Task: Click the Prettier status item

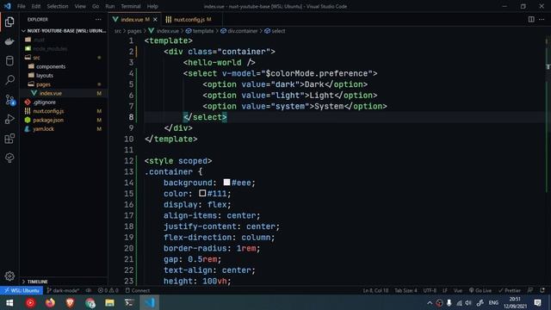Action: click(509, 291)
